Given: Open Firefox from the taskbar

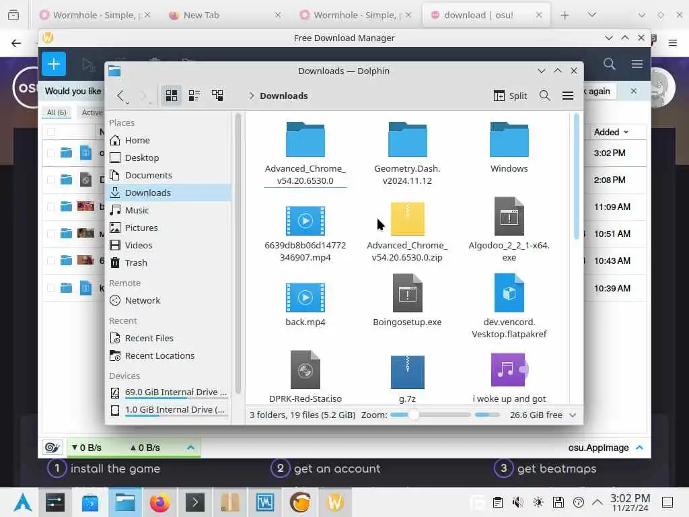Looking at the screenshot, I should point(159,502).
